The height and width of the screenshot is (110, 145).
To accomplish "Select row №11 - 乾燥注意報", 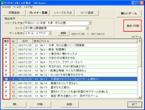I will [70, 71].
